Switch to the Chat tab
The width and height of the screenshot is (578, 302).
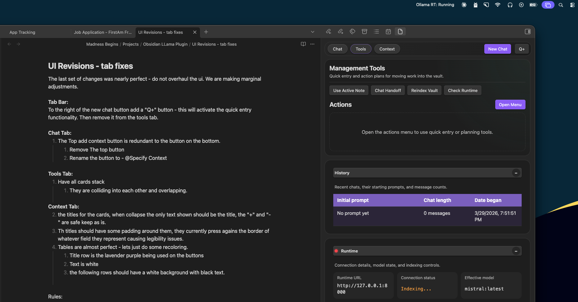click(x=337, y=49)
